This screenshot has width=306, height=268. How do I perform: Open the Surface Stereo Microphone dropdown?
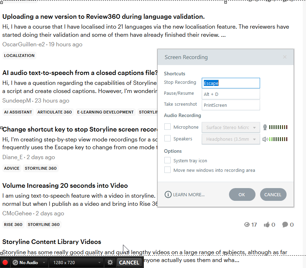231,127
